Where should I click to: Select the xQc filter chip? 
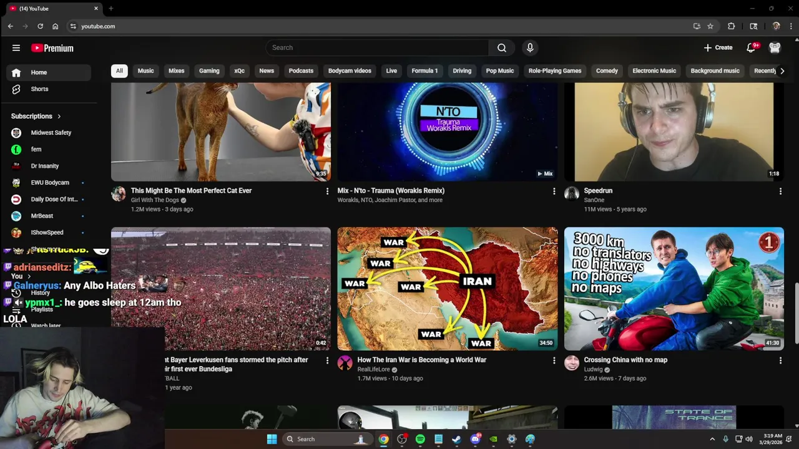[239, 70]
